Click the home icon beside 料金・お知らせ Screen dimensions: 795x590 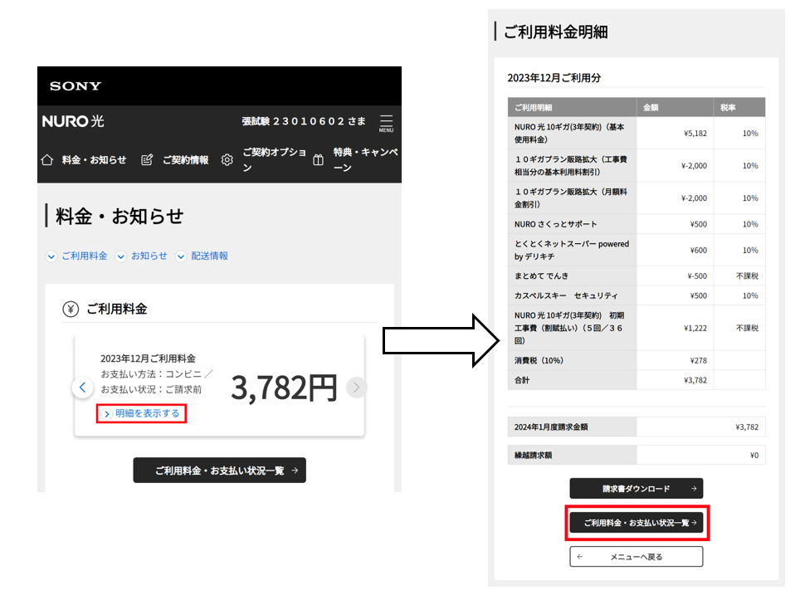coord(47,160)
